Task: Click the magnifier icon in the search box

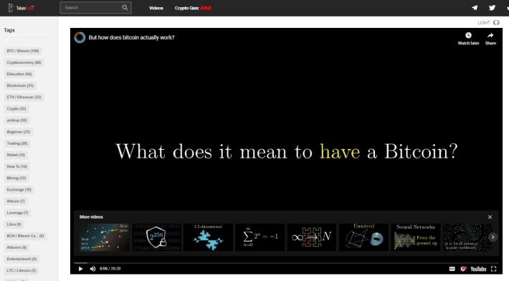Action: click(125, 7)
